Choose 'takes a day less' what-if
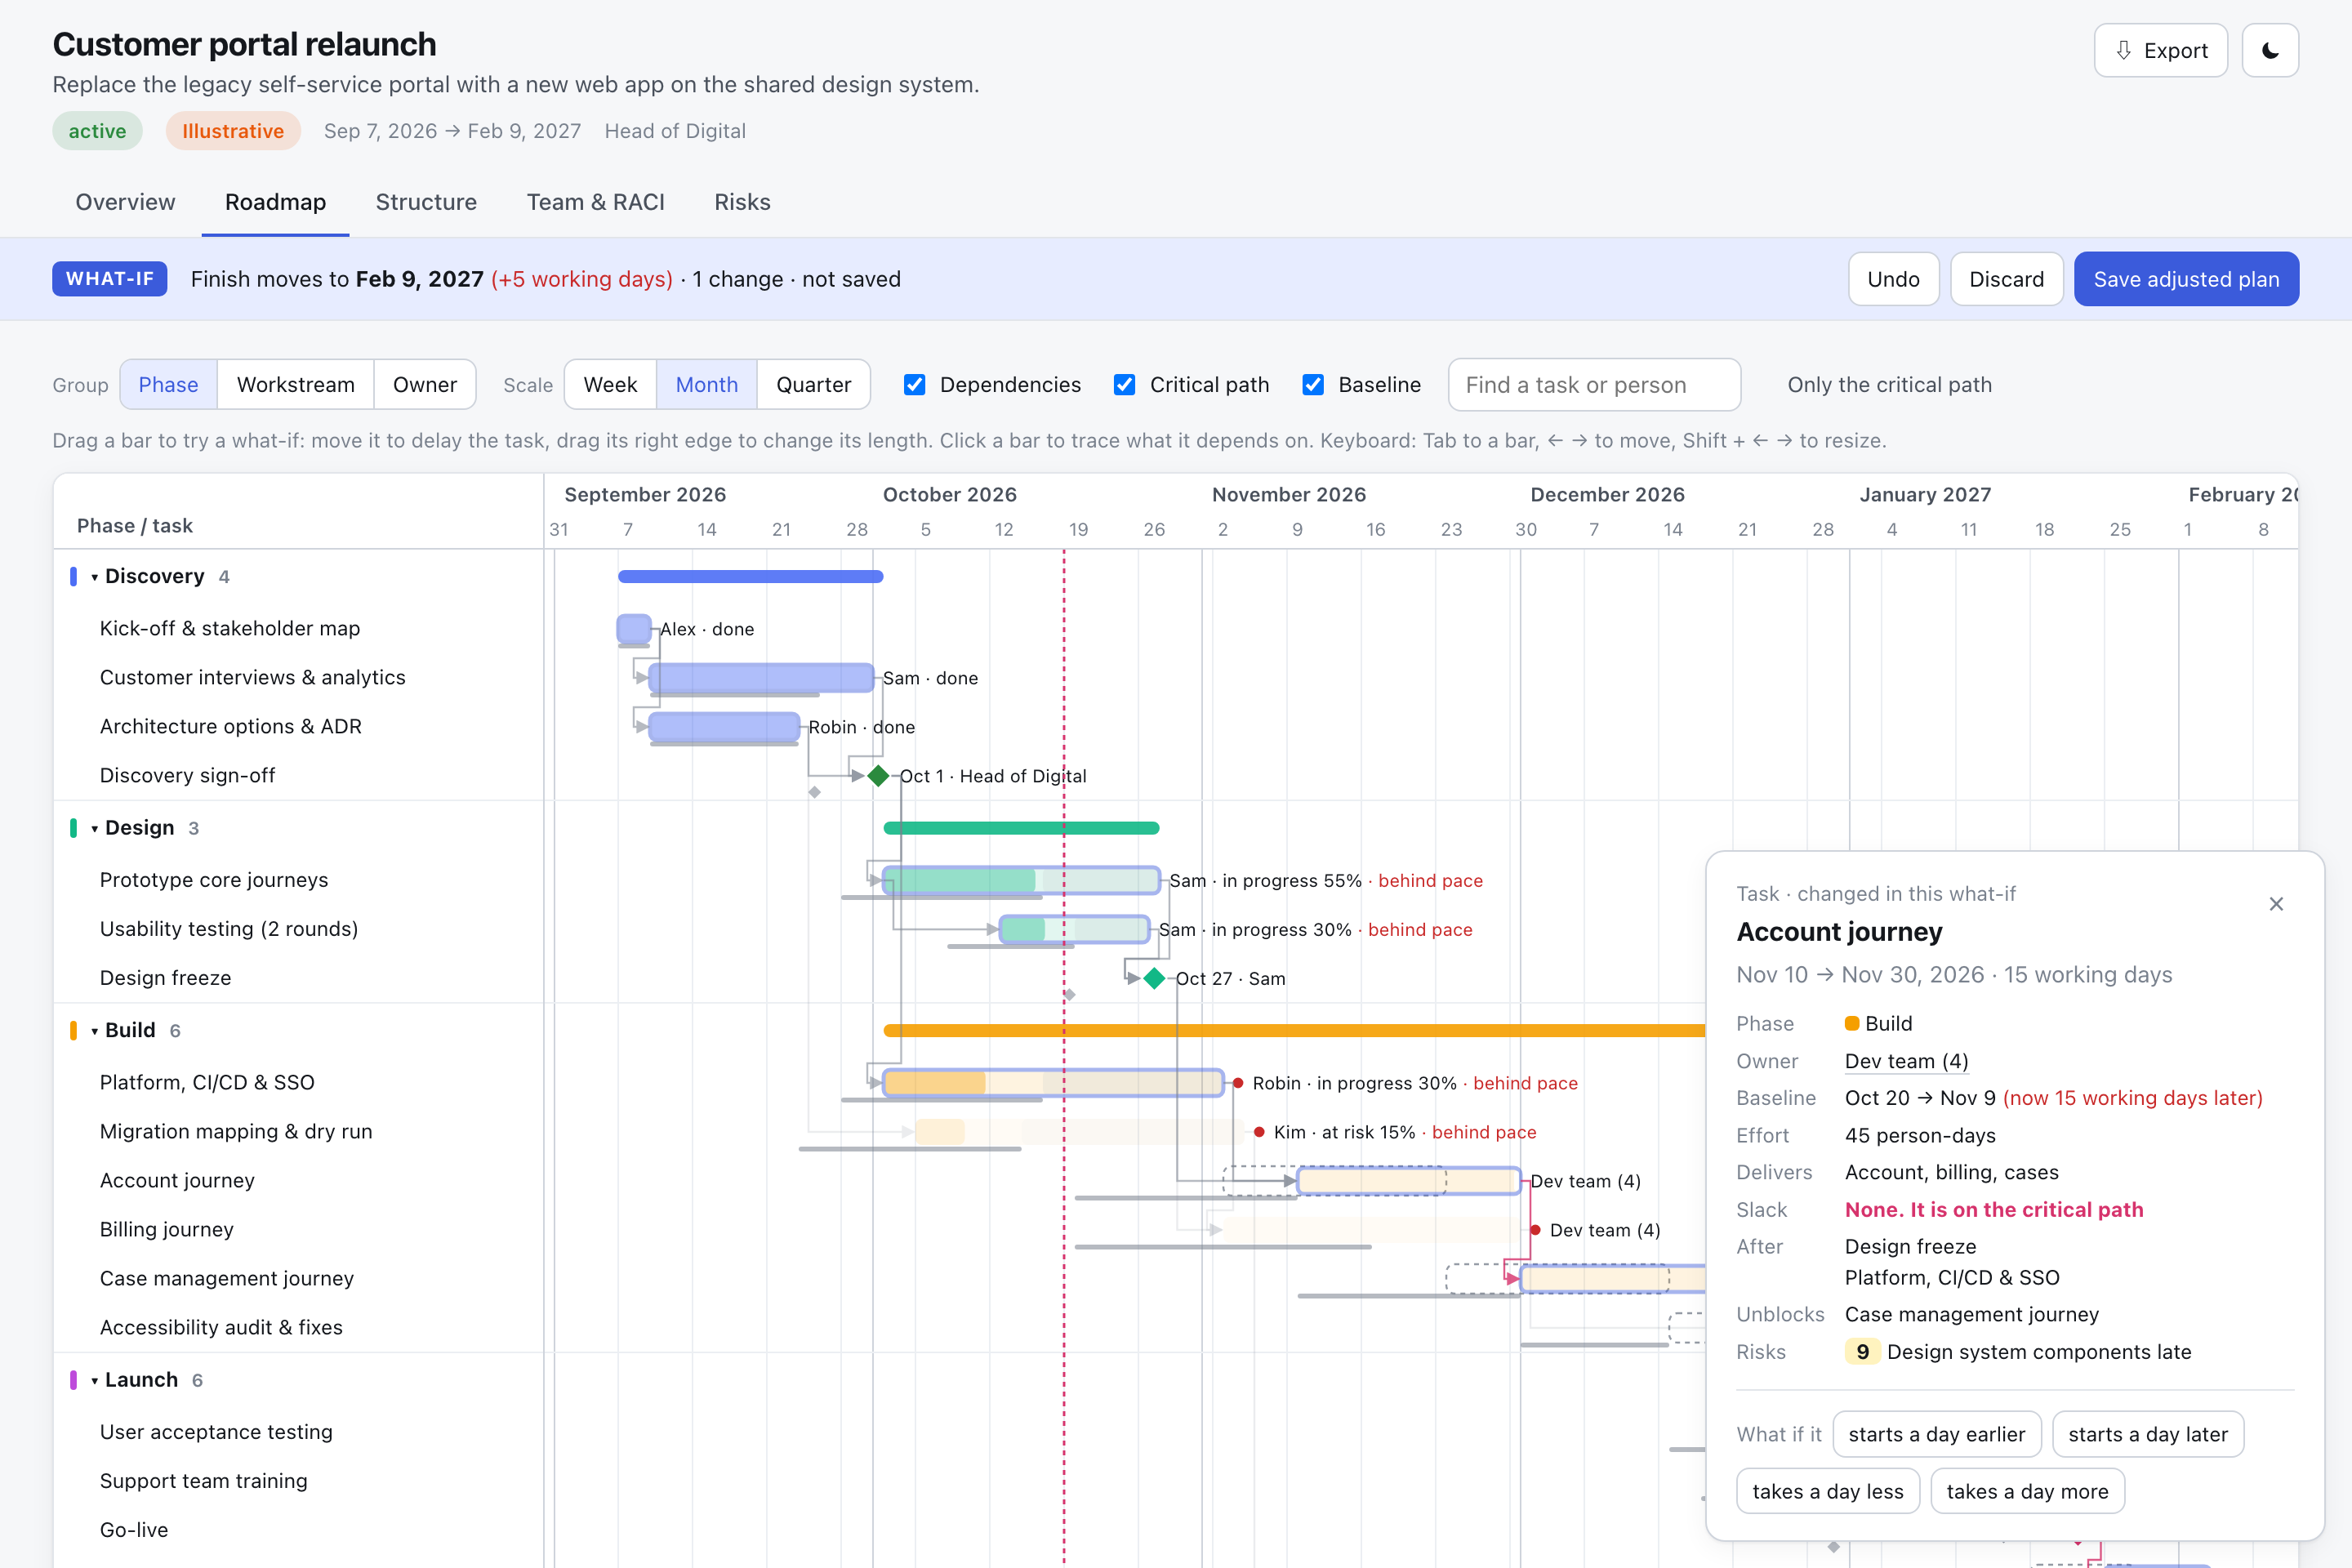This screenshot has height=1568, width=2352. tap(1828, 1491)
